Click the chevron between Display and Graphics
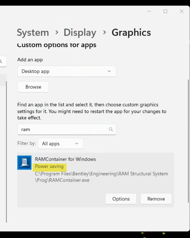The image size is (190, 238). [x=104, y=32]
